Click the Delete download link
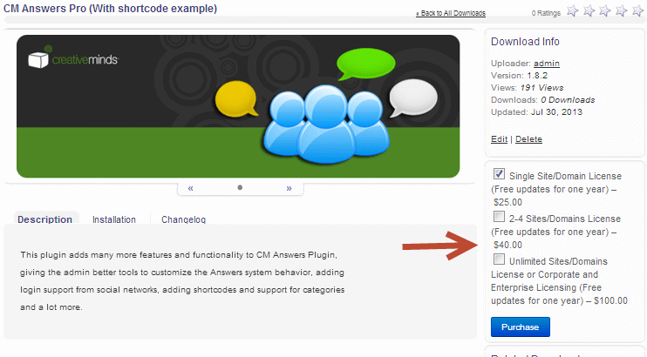The width and height of the screenshot is (647, 357). (x=528, y=139)
